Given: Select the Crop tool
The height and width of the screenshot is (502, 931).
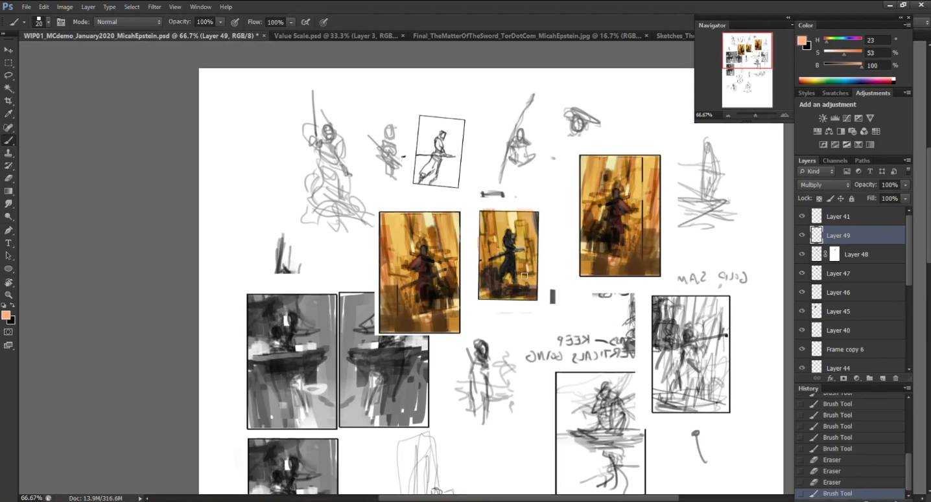Looking at the screenshot, I should click(x=8, y=101).
